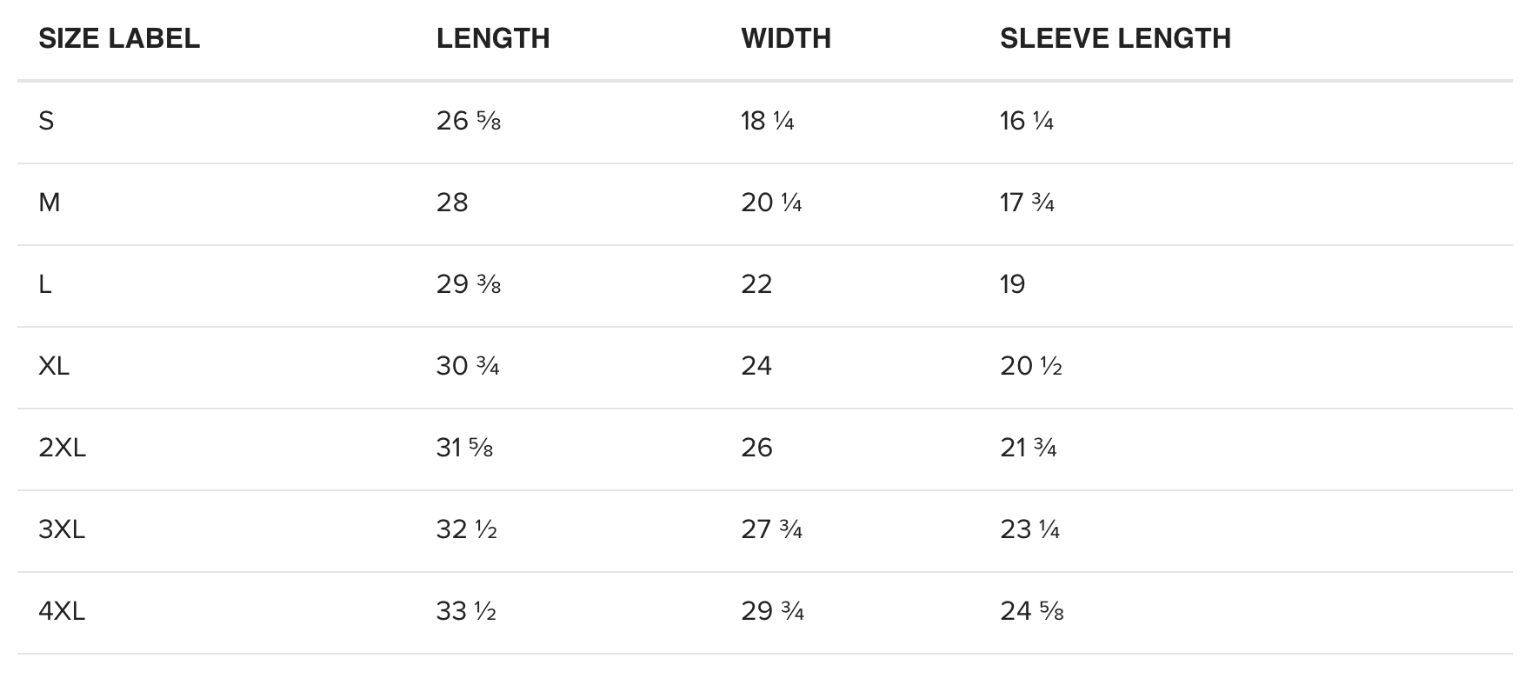
Task: Select the XL size row label
Action: point(54,366)
